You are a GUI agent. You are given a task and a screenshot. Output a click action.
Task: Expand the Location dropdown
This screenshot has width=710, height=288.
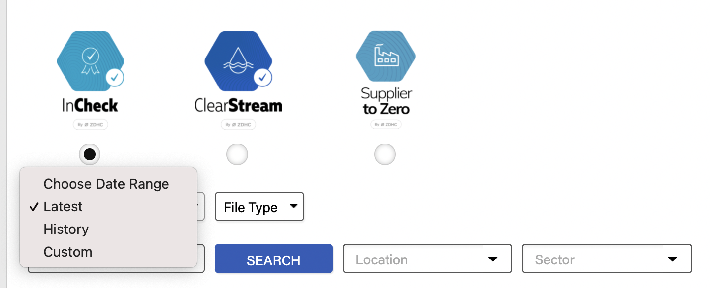point(427,259)
